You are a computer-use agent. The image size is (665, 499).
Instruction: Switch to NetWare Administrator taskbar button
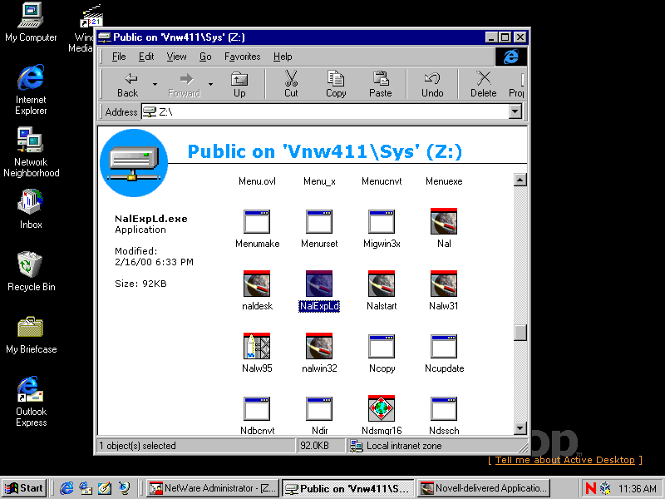click(x=213, y=488)
